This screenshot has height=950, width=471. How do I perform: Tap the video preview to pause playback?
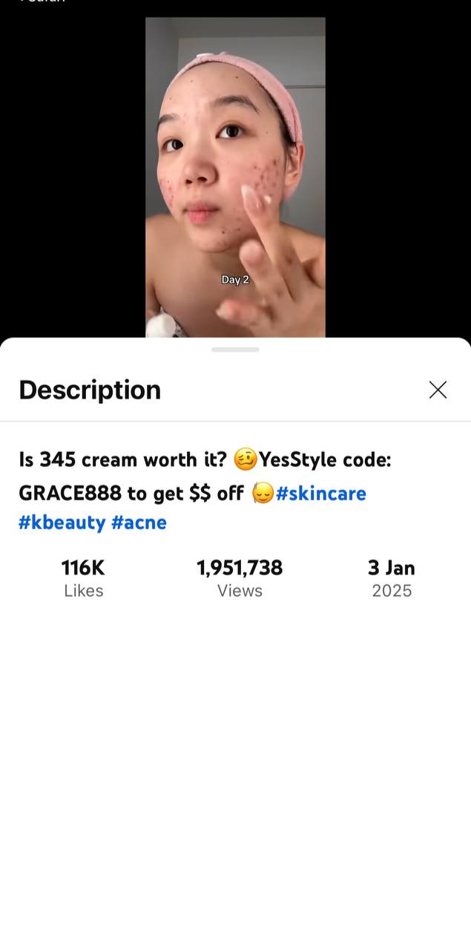235,177
